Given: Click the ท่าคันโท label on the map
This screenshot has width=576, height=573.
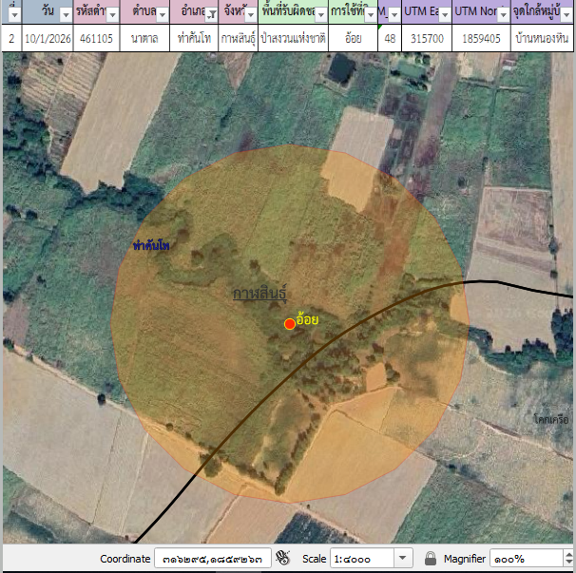Looking at the screenshot, I should click(151, 245).
